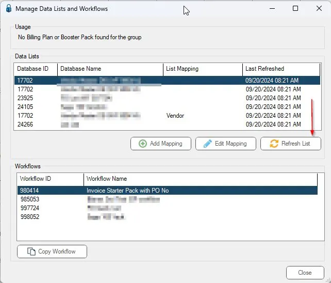Select data list row with ID 23925
The height and width of the screenshot is (283, 331).
pos(167,98)
